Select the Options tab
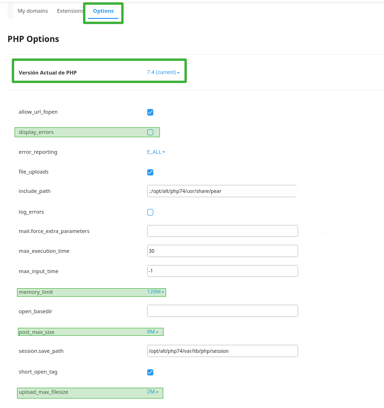This screenshot has width=384, height=408. click(x=103, y=11)
